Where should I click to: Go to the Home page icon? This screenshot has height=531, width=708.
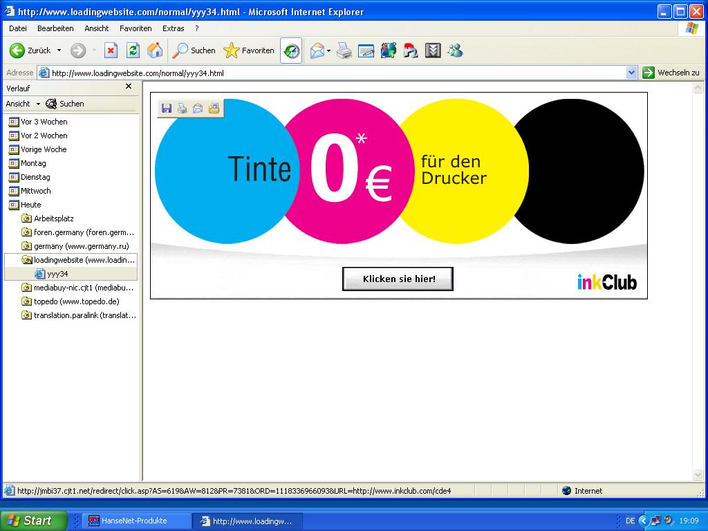(155, 50)
